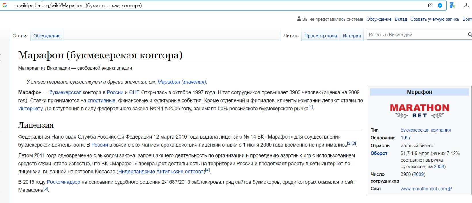Select the Читать tab
472x203 pixels.
(x=291, y=36)
